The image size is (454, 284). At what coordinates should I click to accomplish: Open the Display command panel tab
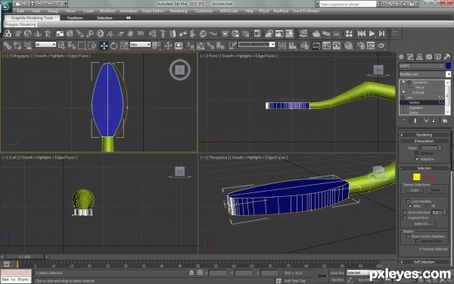point(437,57)
